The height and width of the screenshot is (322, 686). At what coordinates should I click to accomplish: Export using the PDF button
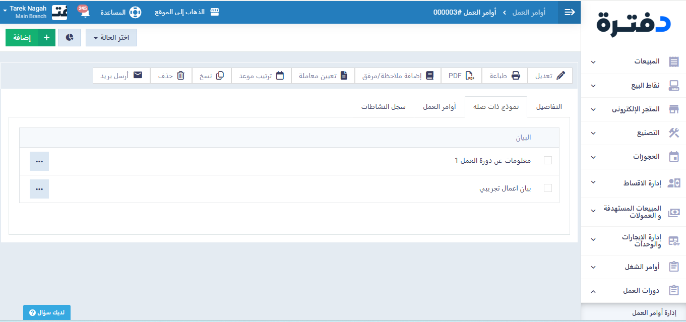click(x=461, y=76)
